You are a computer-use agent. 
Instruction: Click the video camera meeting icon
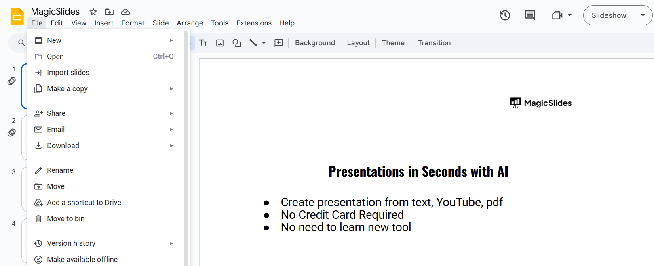coord(557,15)
